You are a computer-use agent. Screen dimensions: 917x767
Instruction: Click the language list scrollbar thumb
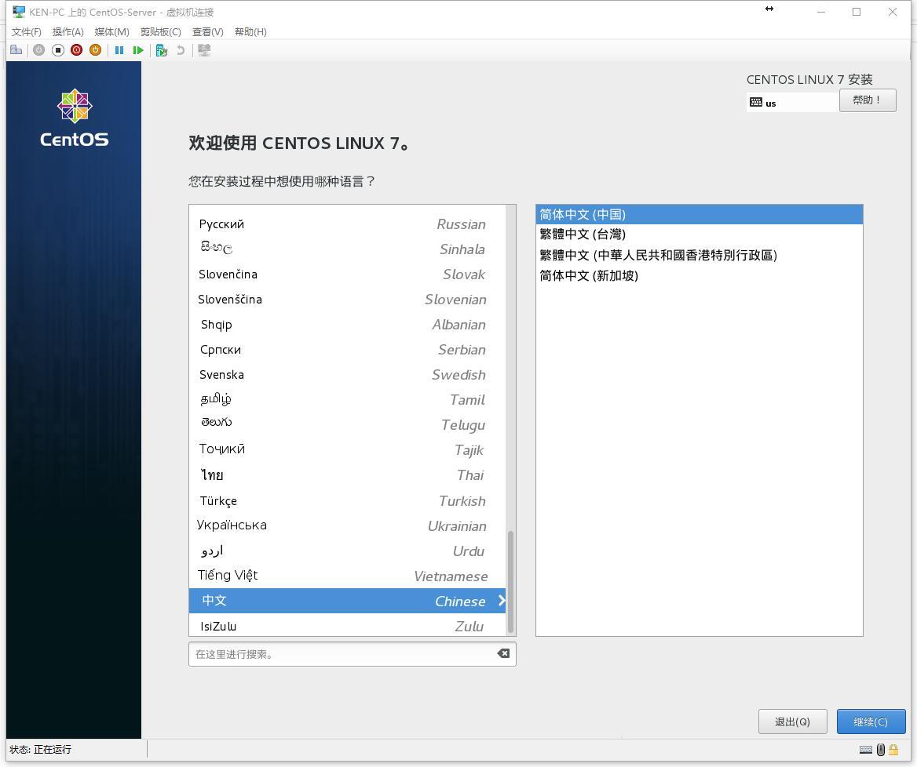tap(510, 582)
